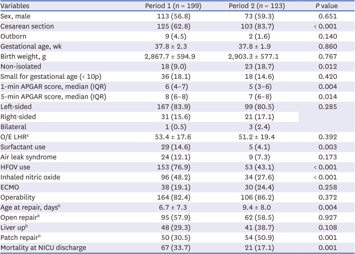The width and height of the screenshot is (355, 254).
Task: Click the Bilateral row label
Action: coord(13,126)
